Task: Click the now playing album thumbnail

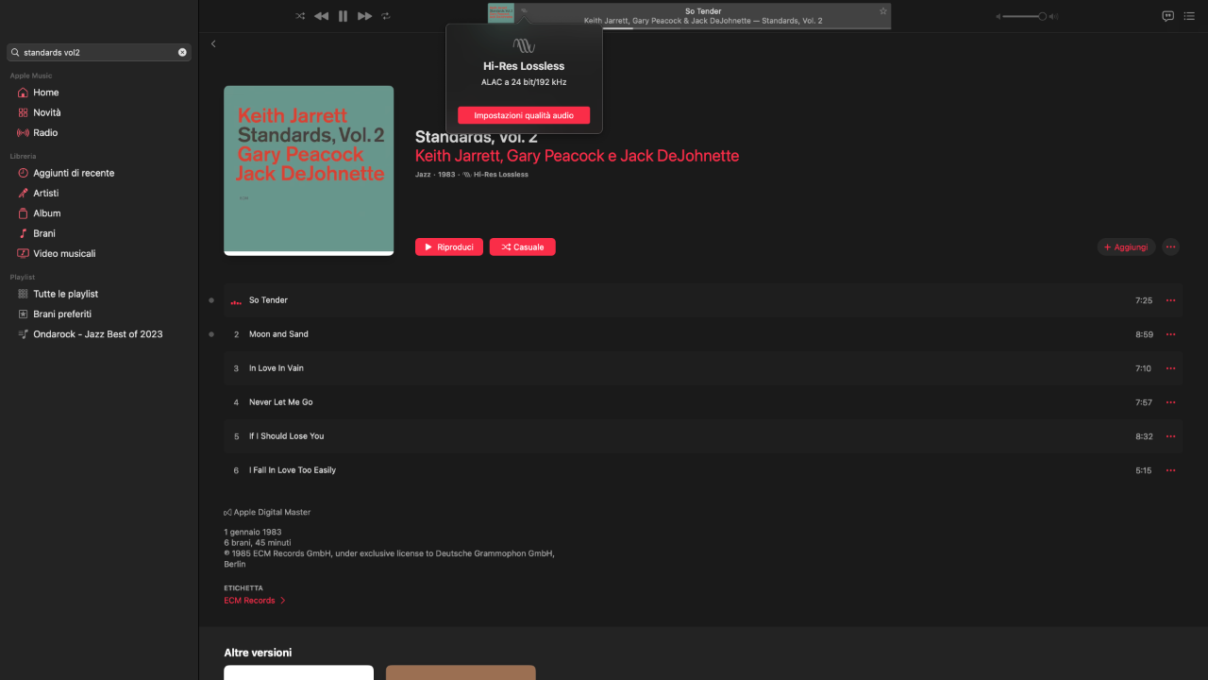Action: 501,15
